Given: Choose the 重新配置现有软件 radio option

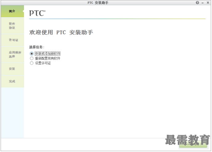Looking at the screenshot, I should (x=31, y=58).
